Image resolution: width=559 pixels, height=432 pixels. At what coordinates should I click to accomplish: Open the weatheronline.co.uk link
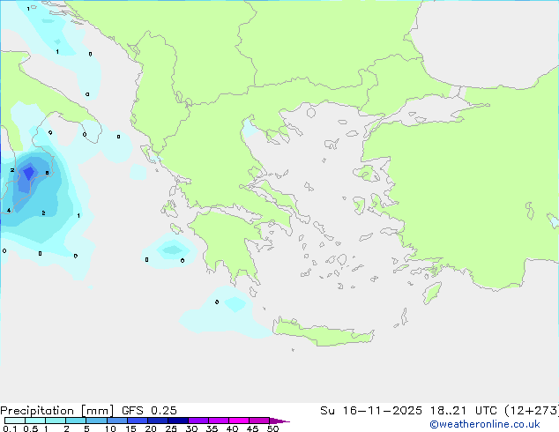pyautogui.click(x=484, y=424)
